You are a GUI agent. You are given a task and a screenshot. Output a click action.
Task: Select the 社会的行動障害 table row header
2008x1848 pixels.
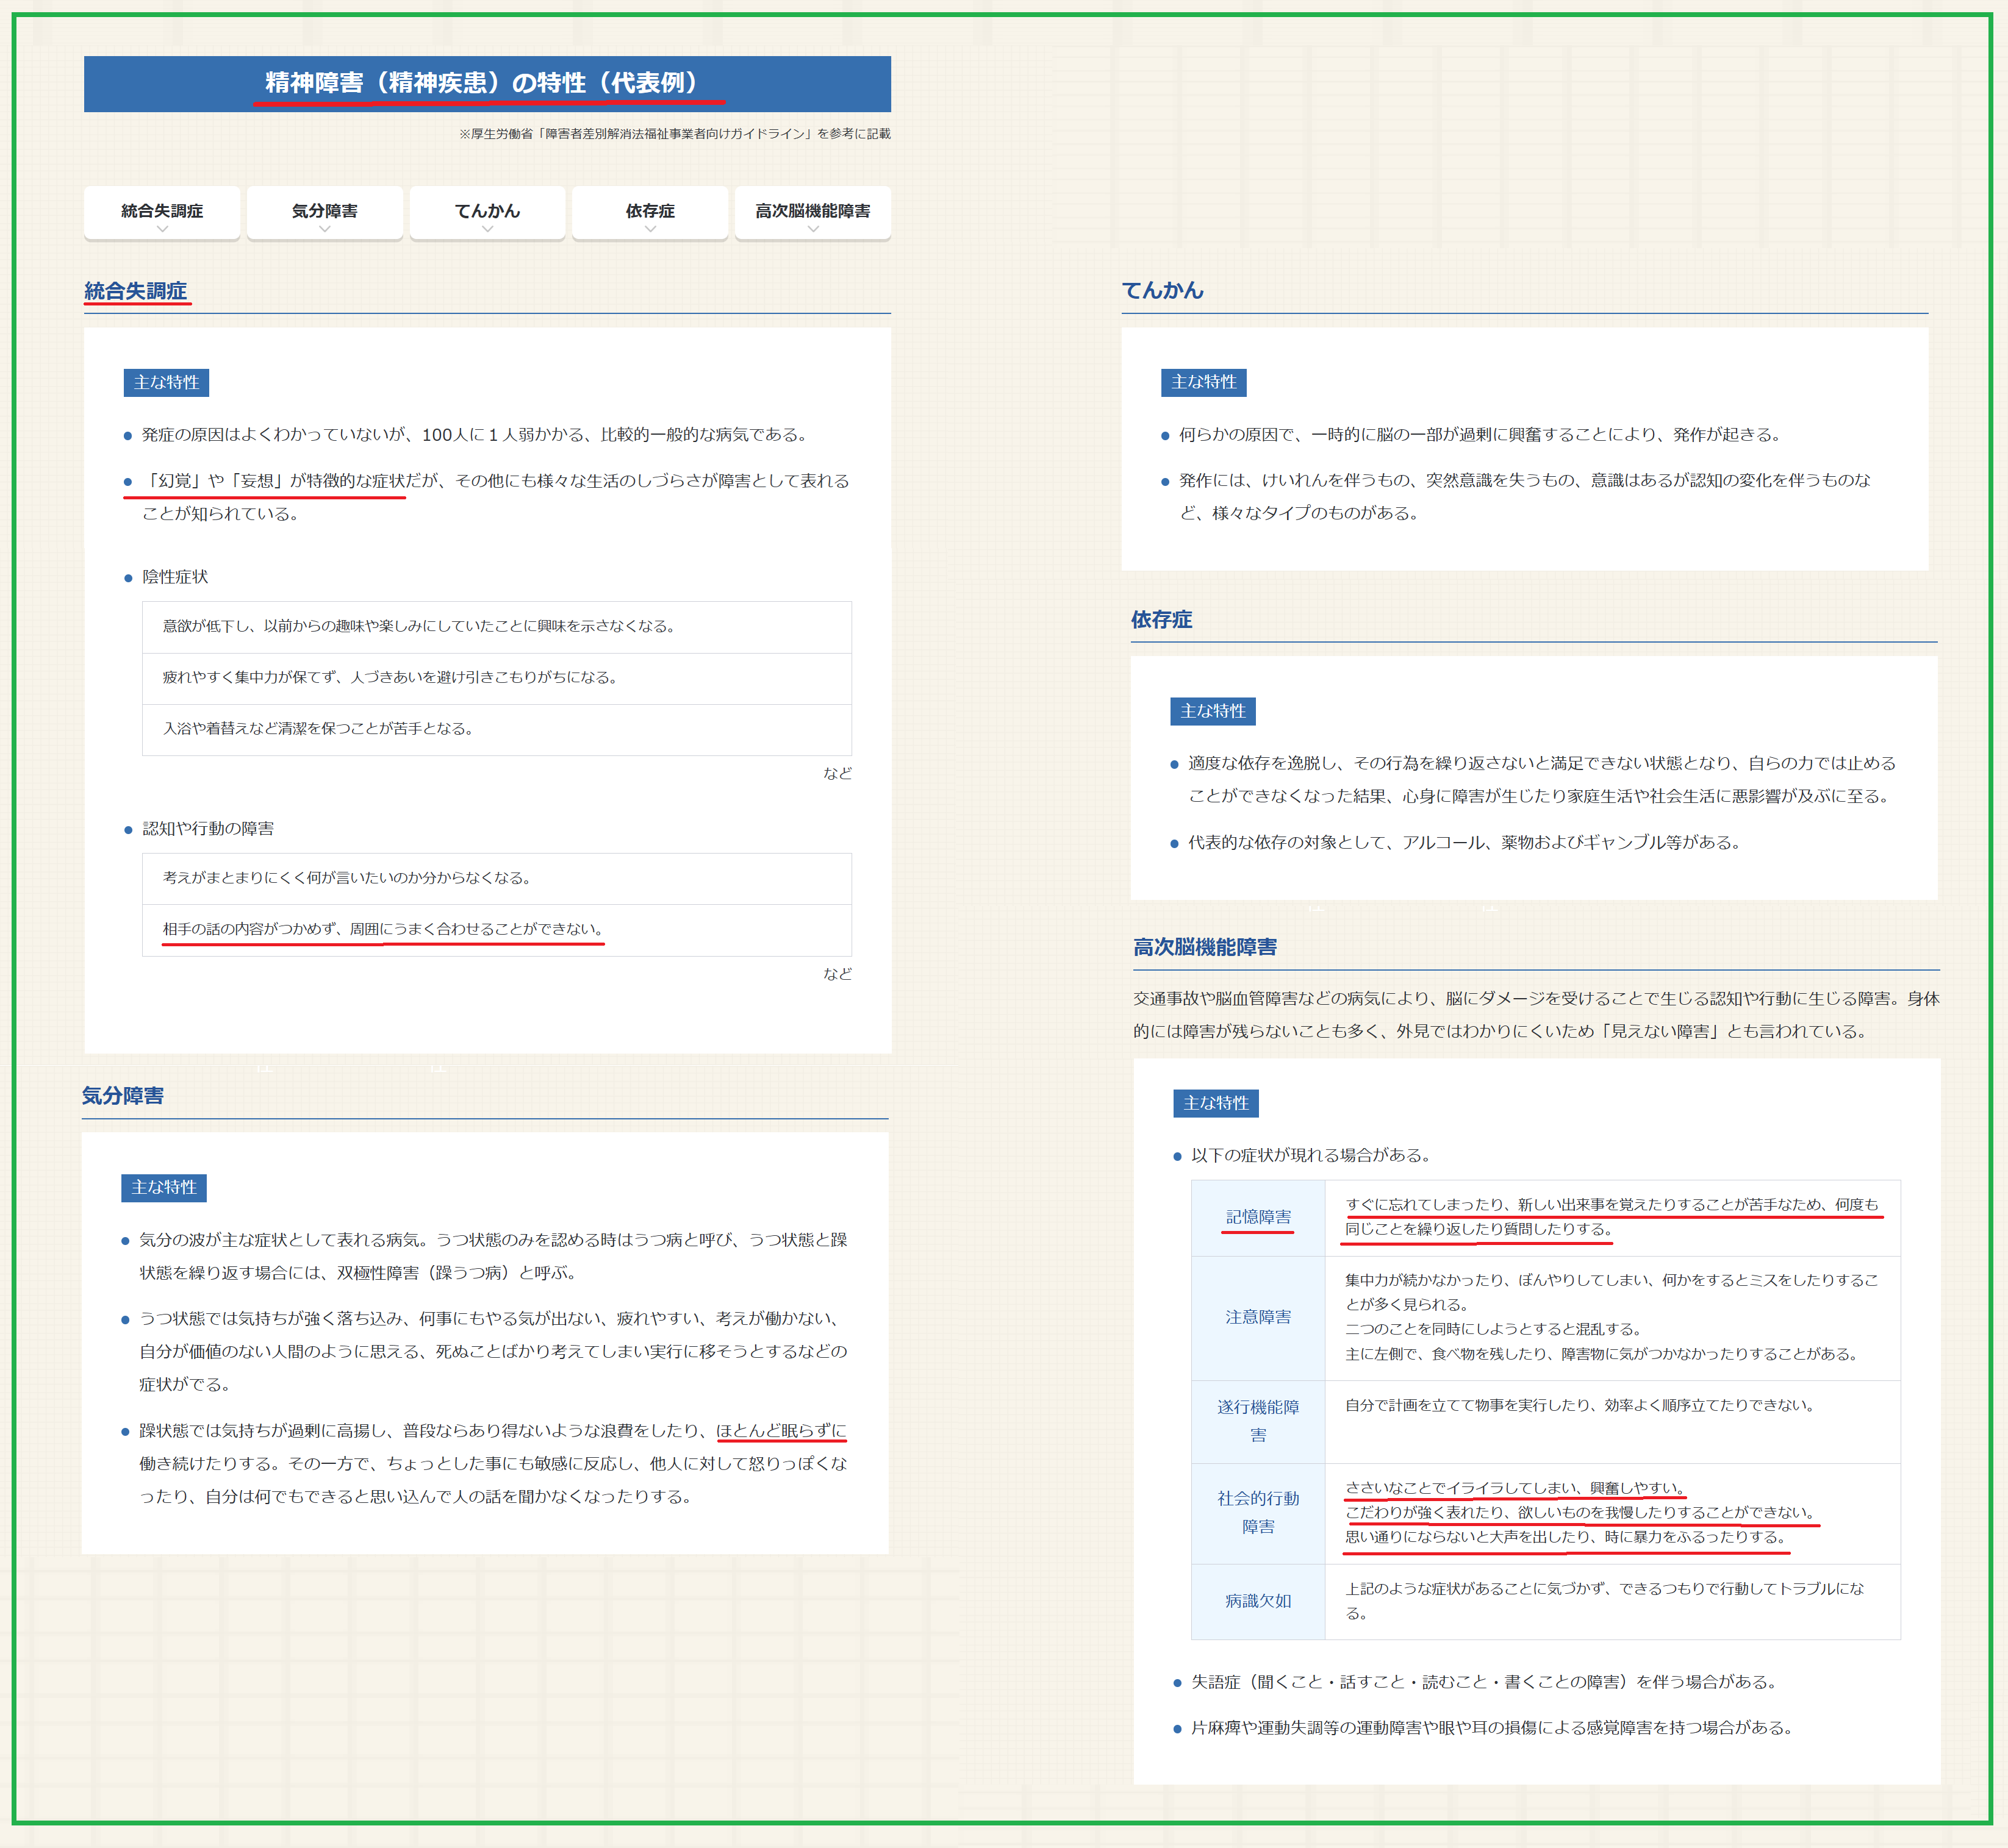click(x=1258, y=1512)
